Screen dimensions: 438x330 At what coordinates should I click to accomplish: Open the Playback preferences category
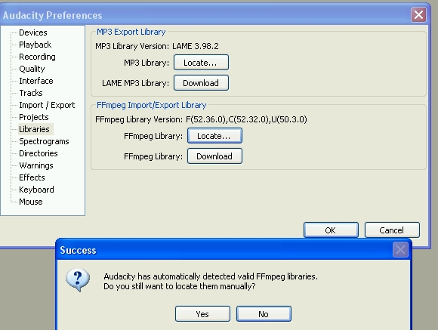pos(35,45)
